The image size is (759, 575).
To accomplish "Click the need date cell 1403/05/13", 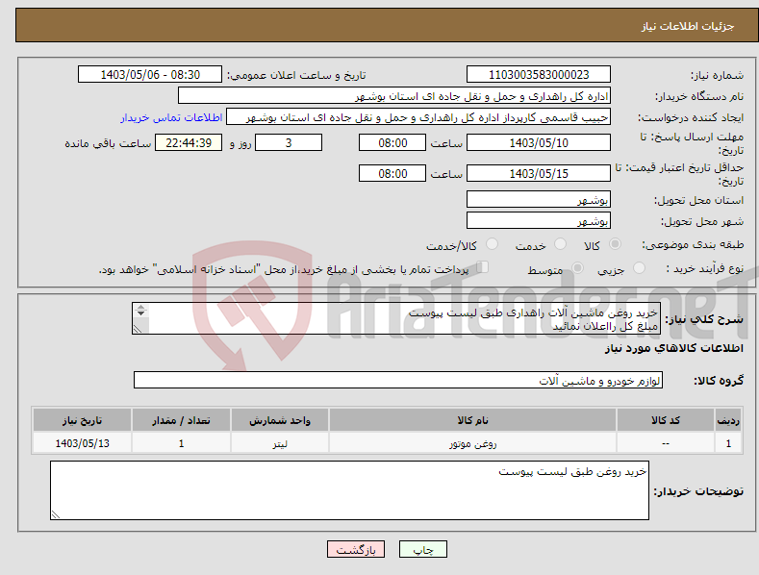I will (x=83, y=443).
